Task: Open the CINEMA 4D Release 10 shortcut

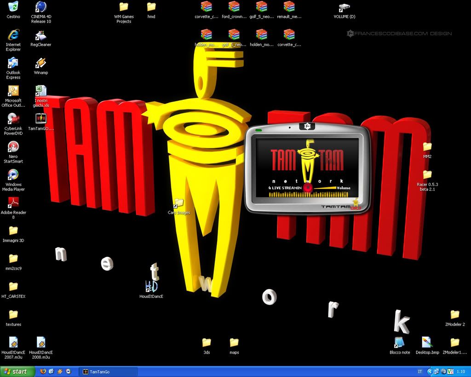Action: coord(41,7)
